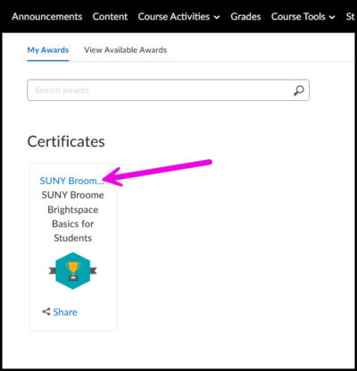Switch to View Available Awards tab
This screenshot has width=357, height=371.
[x=125, y=50]
